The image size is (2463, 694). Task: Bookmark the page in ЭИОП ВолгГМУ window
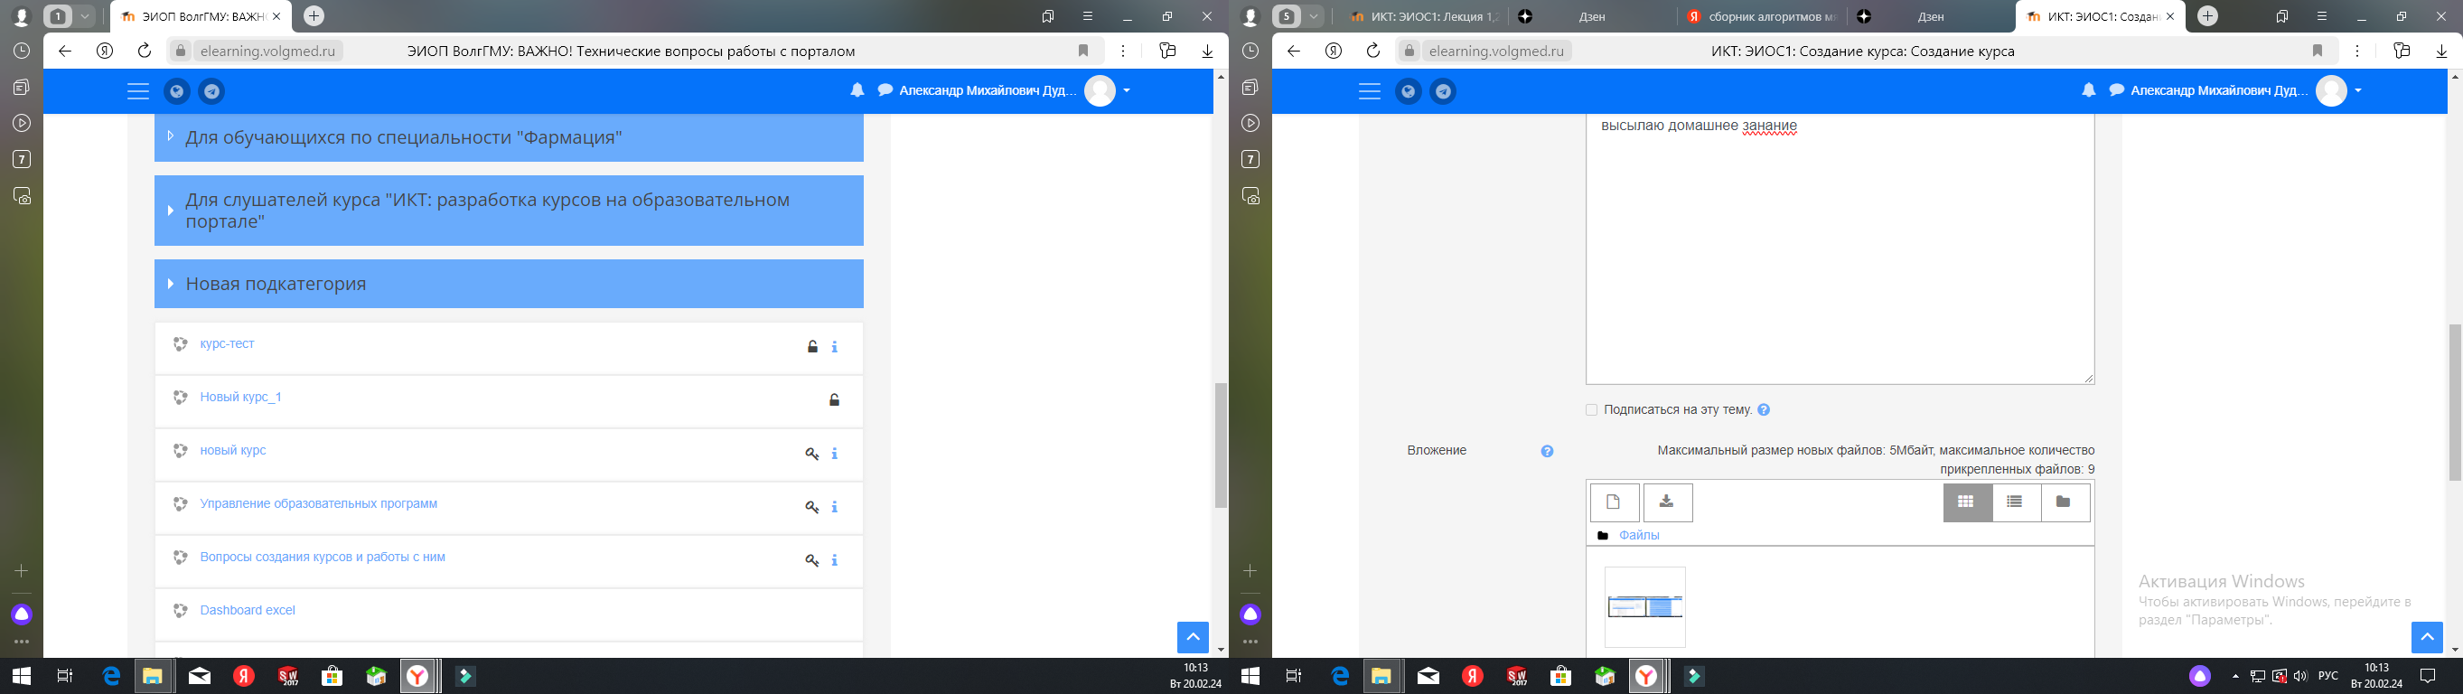point(1083,51)
